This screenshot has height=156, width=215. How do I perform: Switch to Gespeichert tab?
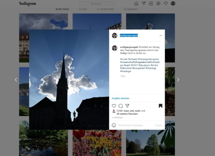106,9
